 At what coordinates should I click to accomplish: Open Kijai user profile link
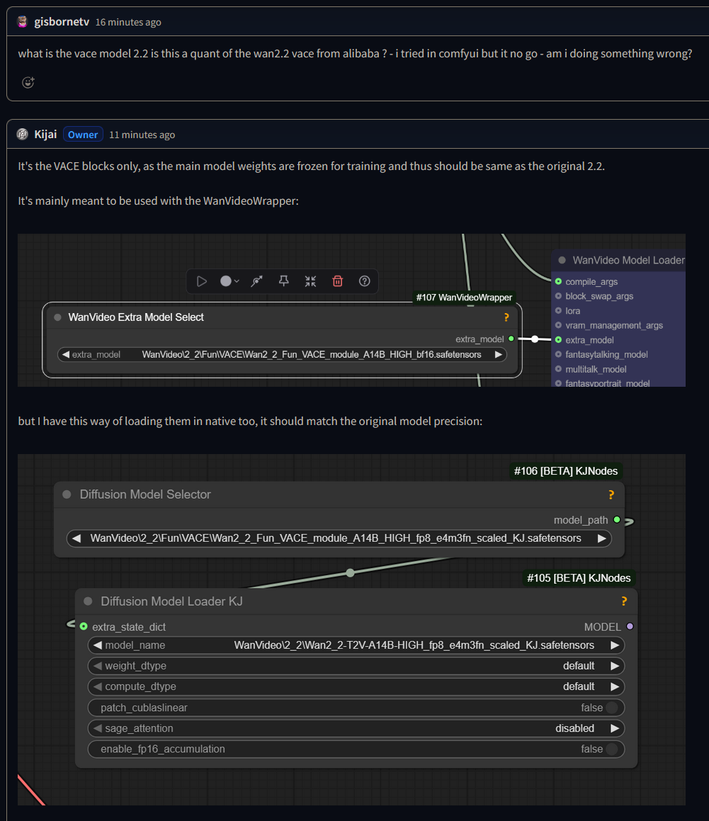pos(45,134)
